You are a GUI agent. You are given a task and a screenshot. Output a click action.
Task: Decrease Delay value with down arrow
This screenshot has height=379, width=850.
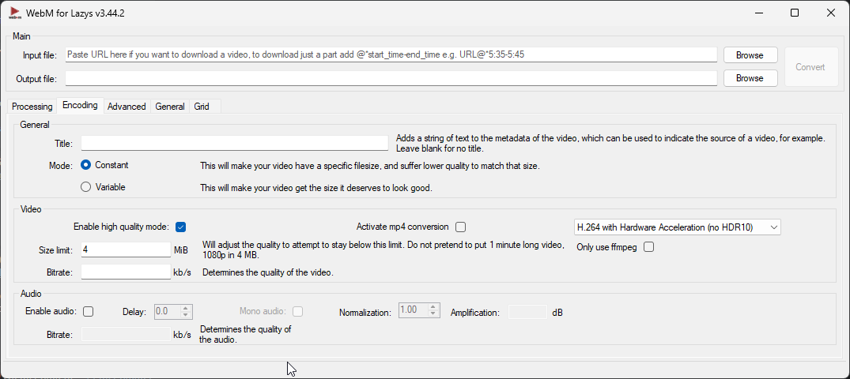click(x=185, y=314)
